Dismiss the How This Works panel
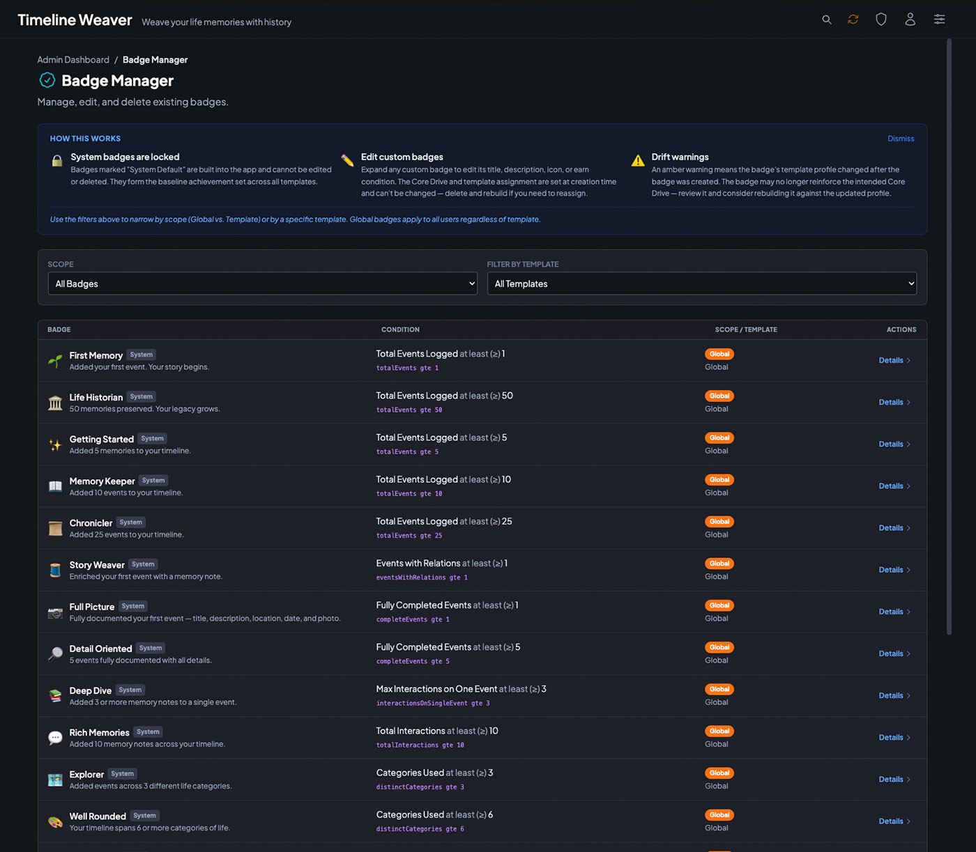Image resolution: width=976 pixels, height=852 pixels. [x=900, y=139]
